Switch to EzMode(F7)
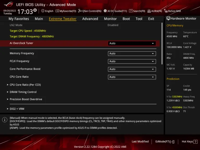 [165, 142]
